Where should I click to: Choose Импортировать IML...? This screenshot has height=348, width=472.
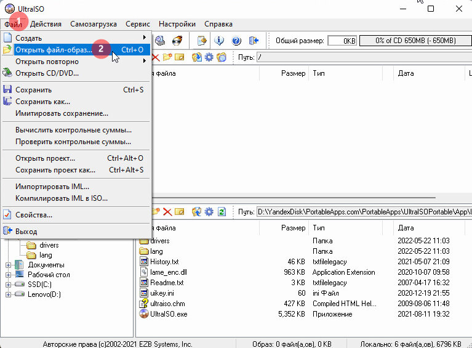[76, 187]
